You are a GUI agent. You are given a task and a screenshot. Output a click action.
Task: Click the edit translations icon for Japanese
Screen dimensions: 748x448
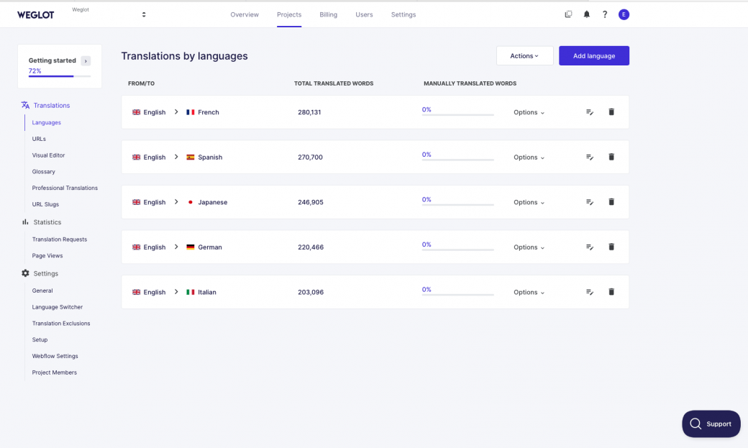click(x=590, y=202)
